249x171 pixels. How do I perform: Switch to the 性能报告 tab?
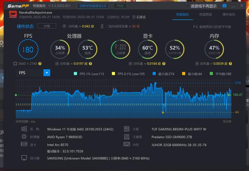(x=182, y=15)
